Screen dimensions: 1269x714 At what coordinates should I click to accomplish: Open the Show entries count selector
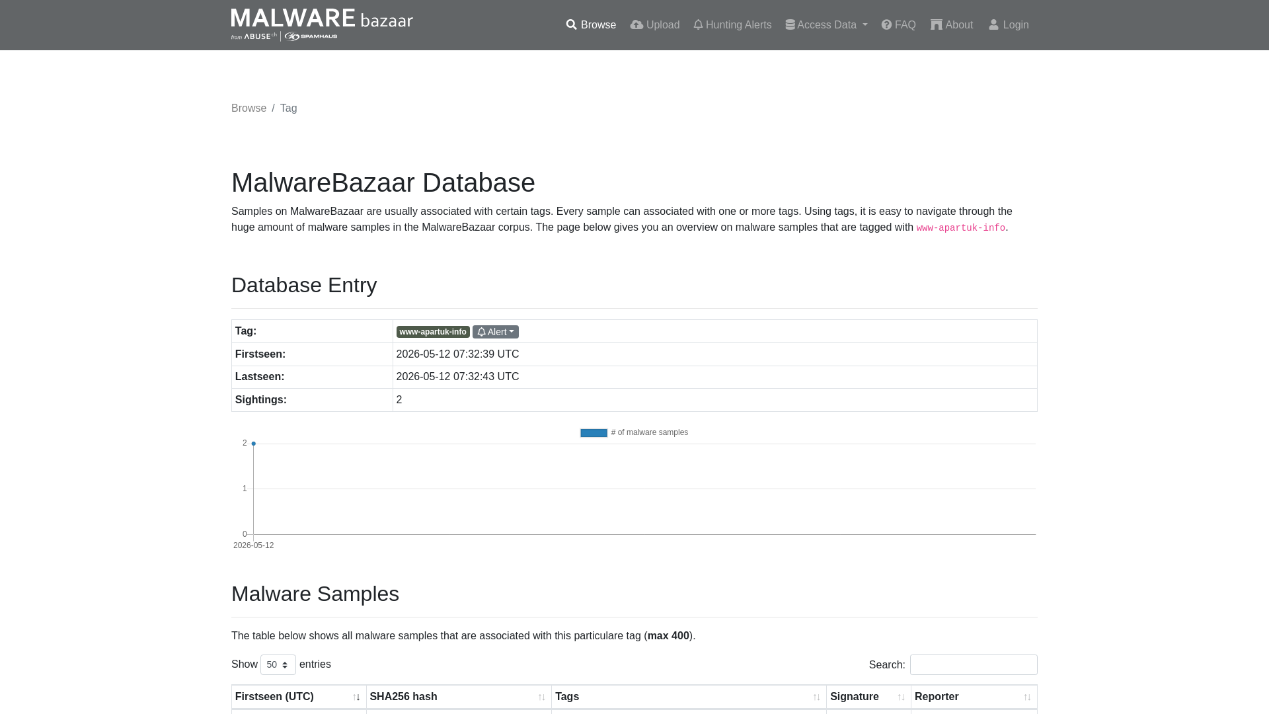coord(278,664)
